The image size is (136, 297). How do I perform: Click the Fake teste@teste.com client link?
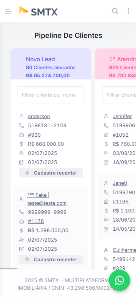(x=47, y=199)
